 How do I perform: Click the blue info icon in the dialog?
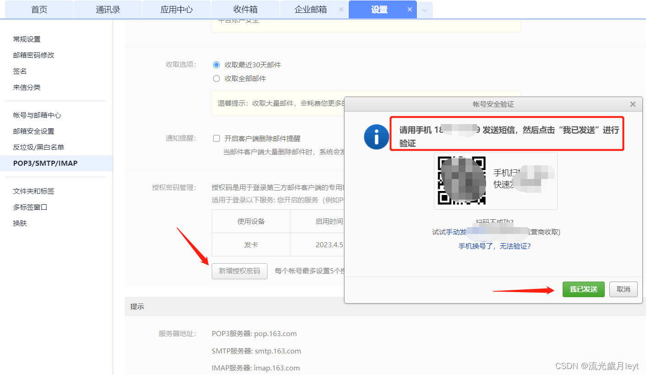click(x=376, y=136)
